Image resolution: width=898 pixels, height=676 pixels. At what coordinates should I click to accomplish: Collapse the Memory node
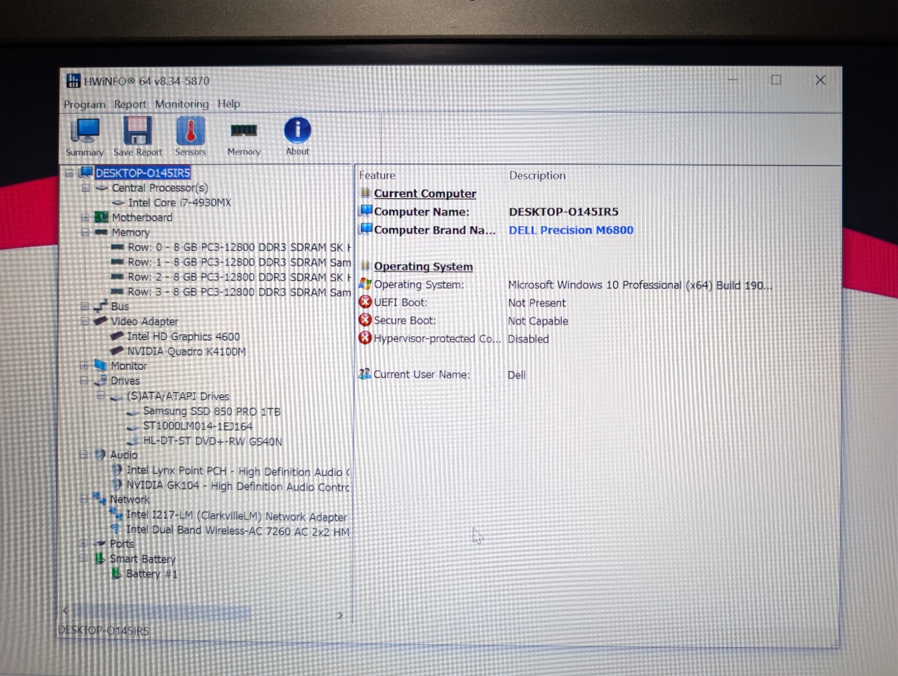85,232
